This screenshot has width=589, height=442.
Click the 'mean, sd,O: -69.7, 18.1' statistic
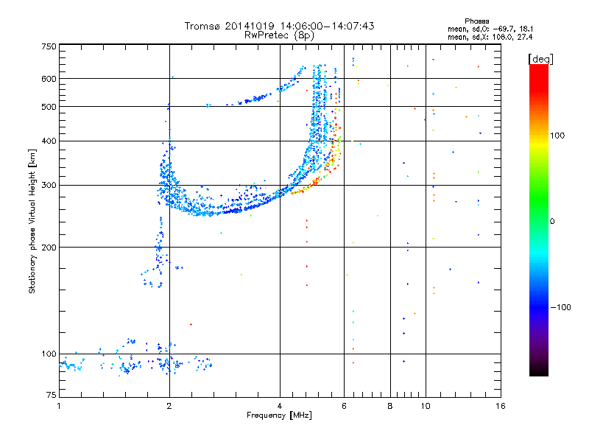click(490, 29)
